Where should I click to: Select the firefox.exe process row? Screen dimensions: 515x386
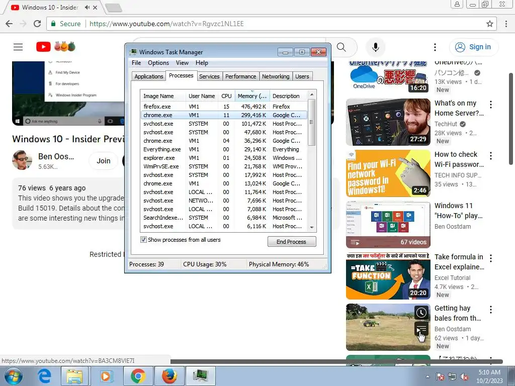(224, 107)
